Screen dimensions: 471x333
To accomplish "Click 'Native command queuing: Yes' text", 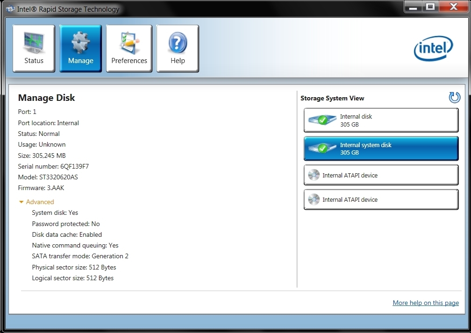I will coord(75,245).
